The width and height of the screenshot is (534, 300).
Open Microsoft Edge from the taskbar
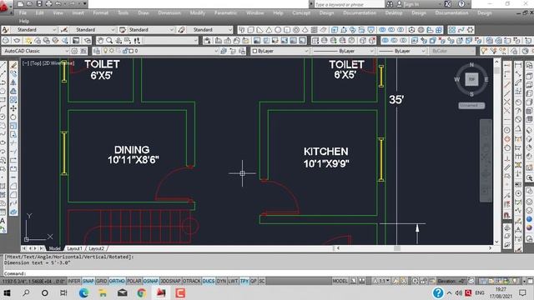click(83, 292)
